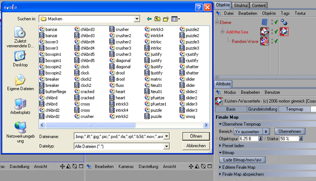Click the Random Wave object icon
This screenshot has height=181, width=316.
tap(264, 41)
